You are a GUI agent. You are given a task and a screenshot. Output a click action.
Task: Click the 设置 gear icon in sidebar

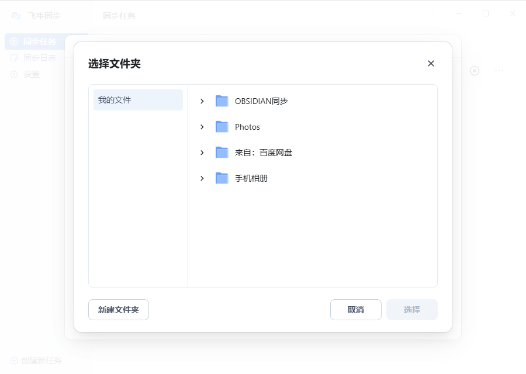(14, 74)
